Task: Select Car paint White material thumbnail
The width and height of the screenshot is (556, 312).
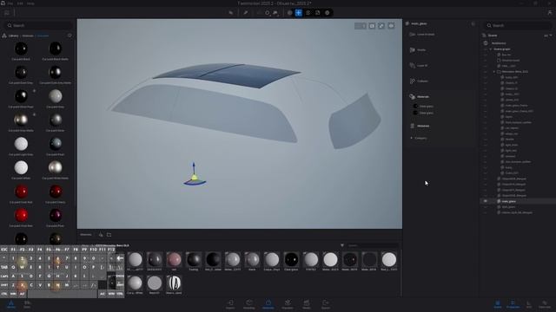Action: click(x=21, y=167)
